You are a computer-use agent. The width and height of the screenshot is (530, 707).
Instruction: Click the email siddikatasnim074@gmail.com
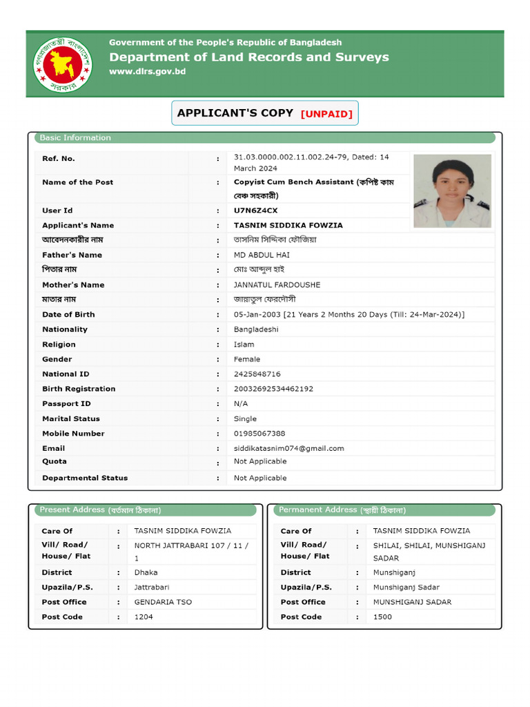tap(289, 449)
